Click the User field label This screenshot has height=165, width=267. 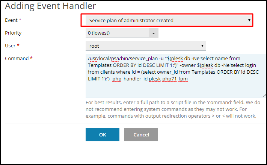point(11,45)
